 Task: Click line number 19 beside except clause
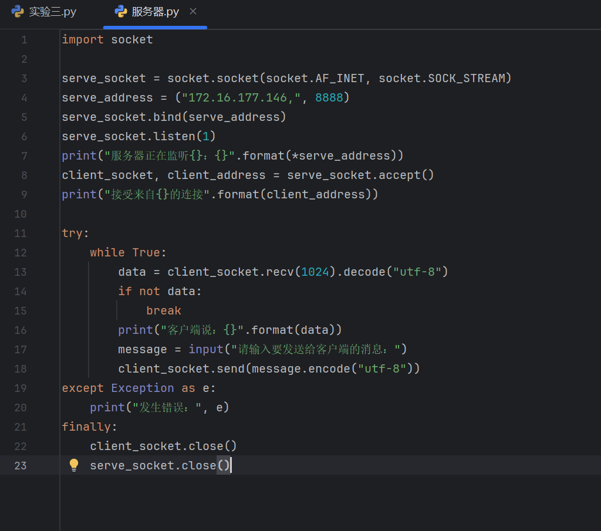coord(21,388)
